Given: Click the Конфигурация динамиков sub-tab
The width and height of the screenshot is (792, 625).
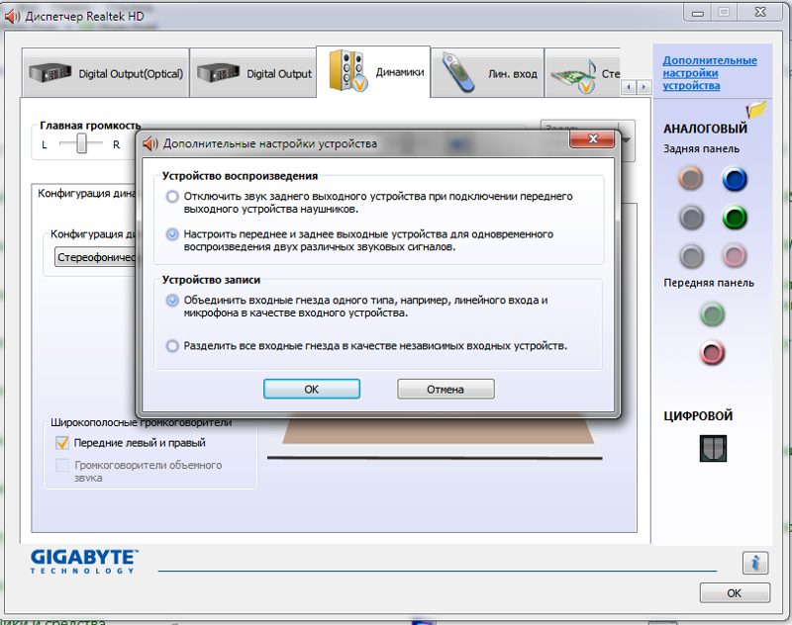Looking at the screenshot, I should [86, 194].
